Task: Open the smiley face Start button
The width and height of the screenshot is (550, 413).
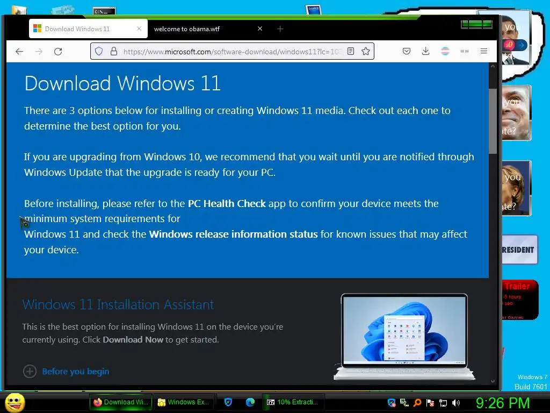Action: click(x=15, y=402)
